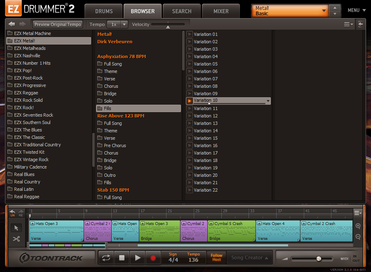
Task: Select the scissors cut tool
Action: (16, 239)
